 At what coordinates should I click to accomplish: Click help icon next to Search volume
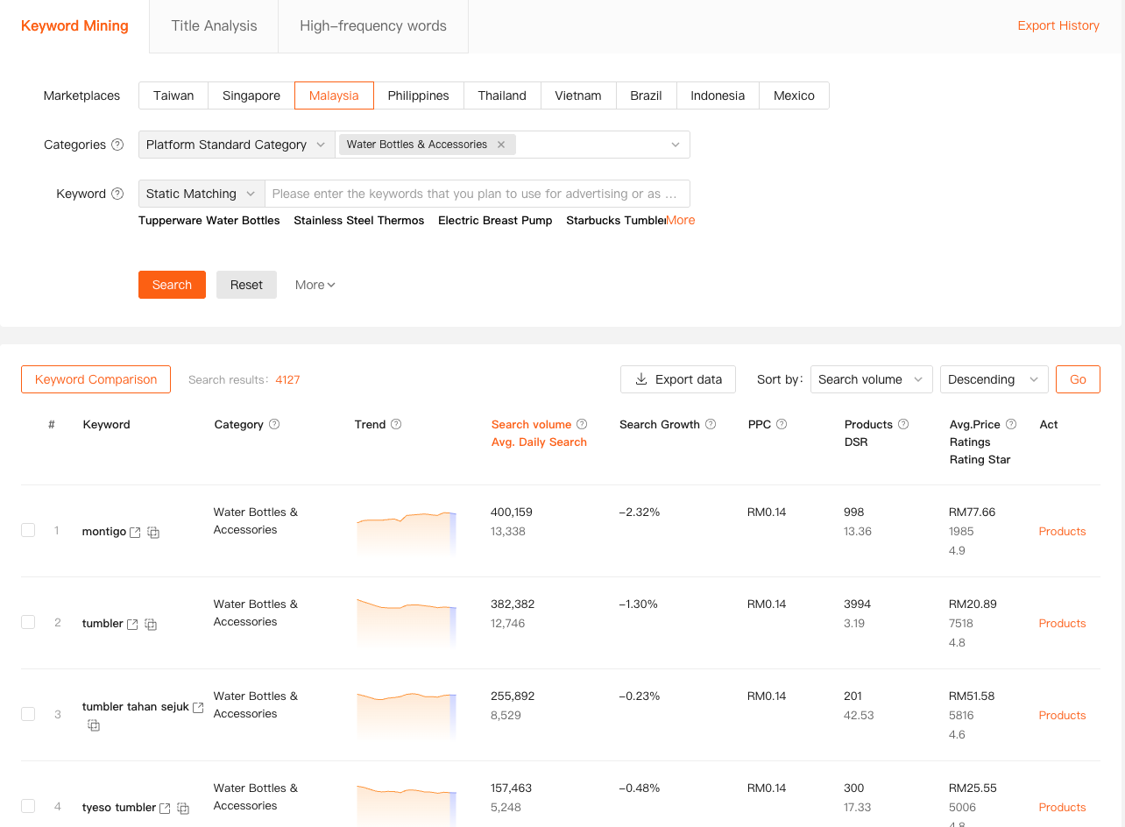pos(582,425)
